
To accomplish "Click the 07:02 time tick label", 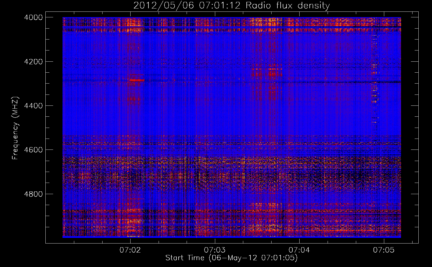I will click(x=130, y=250).
